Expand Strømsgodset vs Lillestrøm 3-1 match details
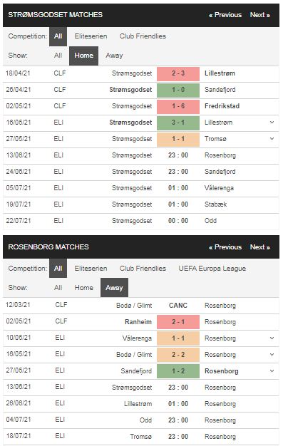The width and height of the screenshot is (283, 446). point(272,123)
